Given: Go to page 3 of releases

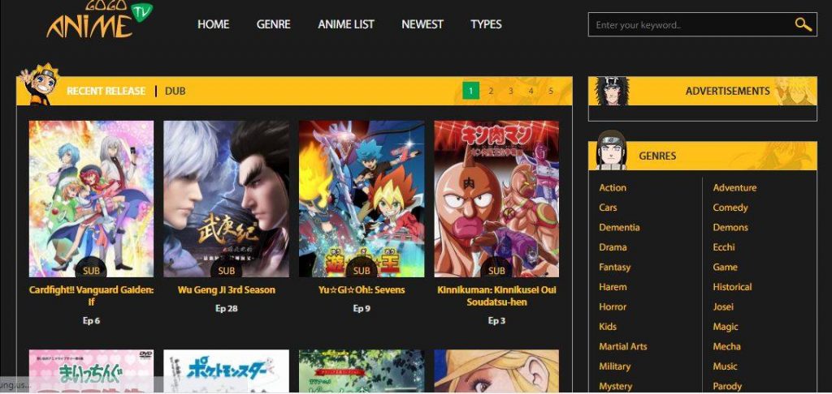Looking at the screenshot, I should pyautogui.click(x=510, y=91).
